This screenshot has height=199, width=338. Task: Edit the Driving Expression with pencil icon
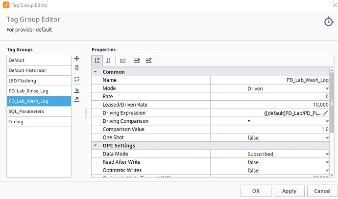pyautogui.click(x=326, y=113)
